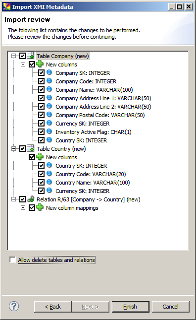Uncheck the Company SK: INTEGER column
This screenshot has width=196, height=320.
(x=41, y=73)
